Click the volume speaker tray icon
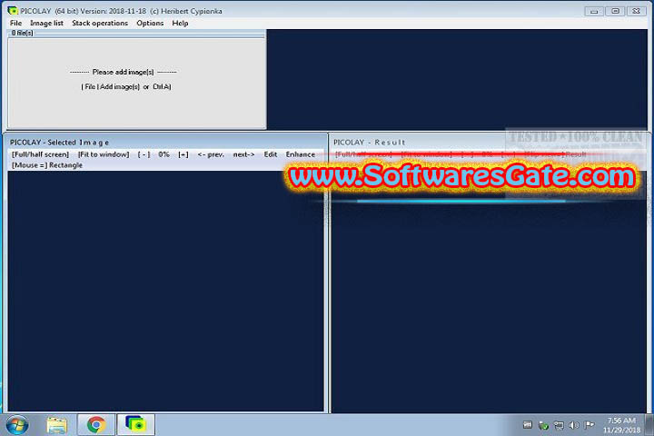Screen dimensions: 654x436 [x=574, y=425]
